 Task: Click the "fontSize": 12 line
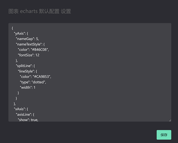(x=28, y=55)
